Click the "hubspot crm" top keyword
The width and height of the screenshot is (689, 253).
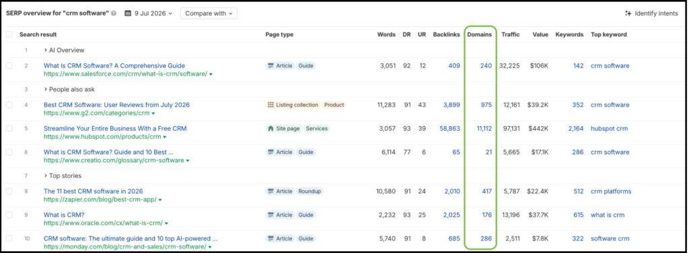(609, 128)
